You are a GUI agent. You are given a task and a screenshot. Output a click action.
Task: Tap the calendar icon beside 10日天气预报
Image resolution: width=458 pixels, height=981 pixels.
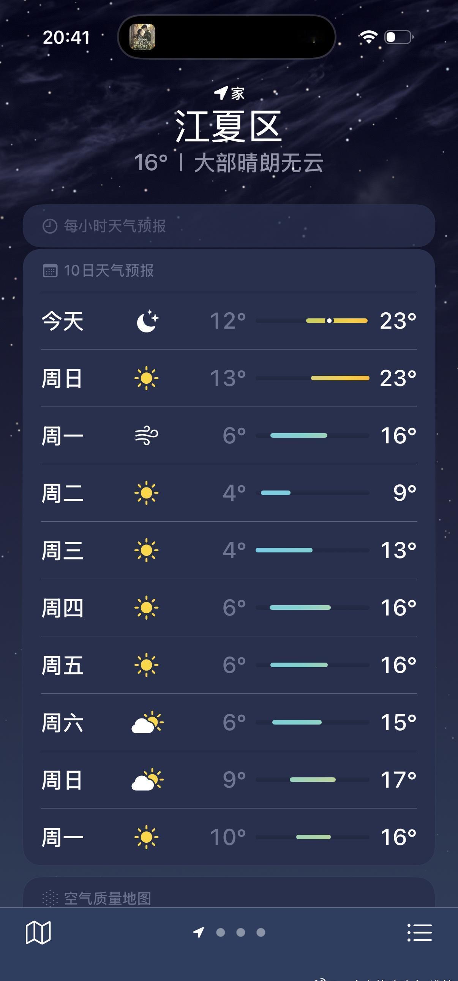point(50,271)
